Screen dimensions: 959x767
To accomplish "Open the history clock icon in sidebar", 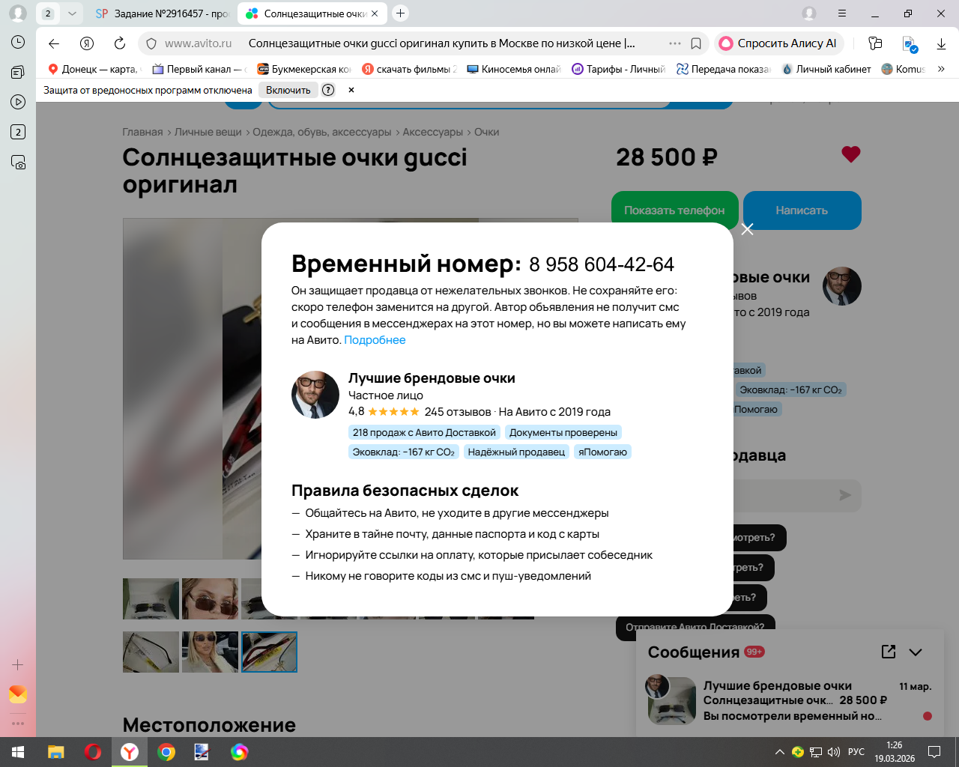I will point(18,43).
